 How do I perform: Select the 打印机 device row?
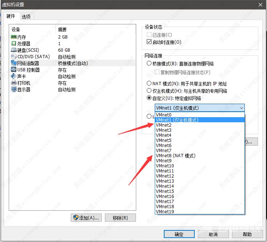pos(73,83)
